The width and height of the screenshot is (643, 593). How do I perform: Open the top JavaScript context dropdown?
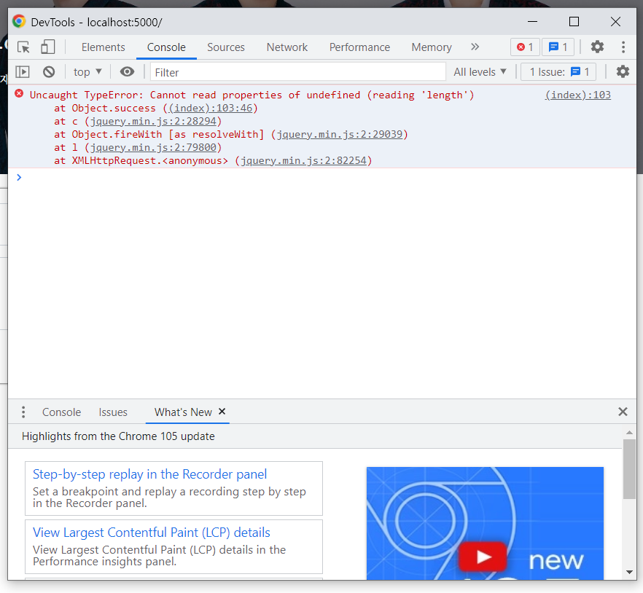coord(87,72)
